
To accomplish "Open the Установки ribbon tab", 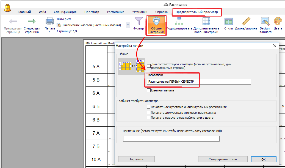I will click(x=140, y=12).
